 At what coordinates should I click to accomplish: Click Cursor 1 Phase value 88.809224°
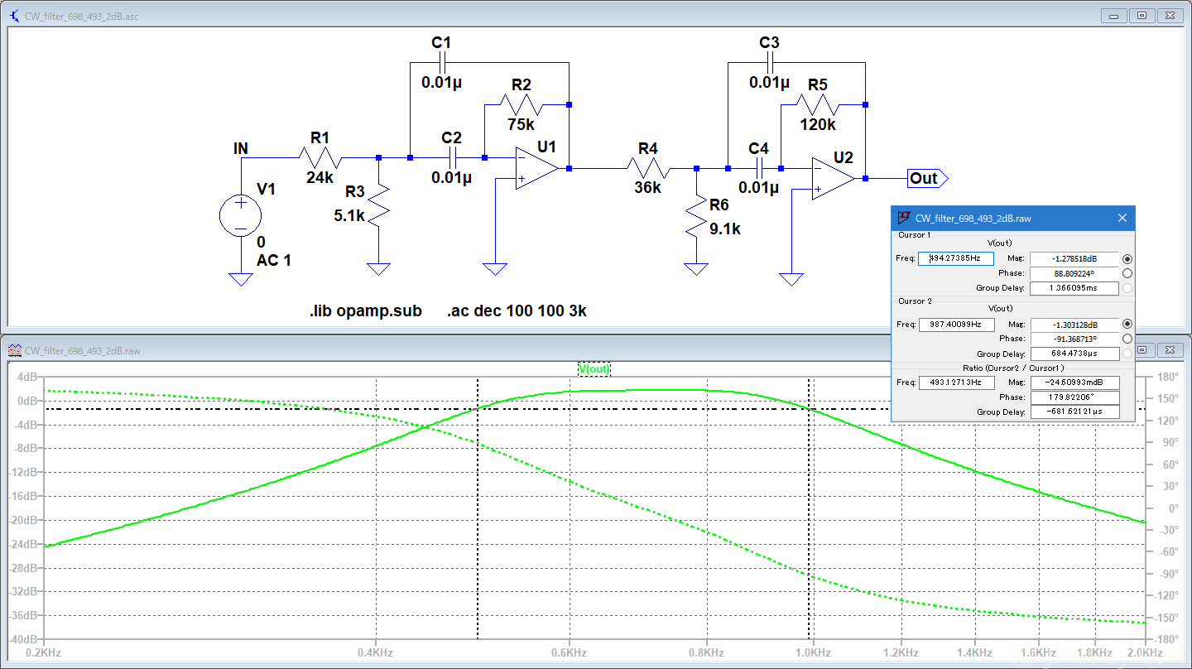pos(1074,273)
